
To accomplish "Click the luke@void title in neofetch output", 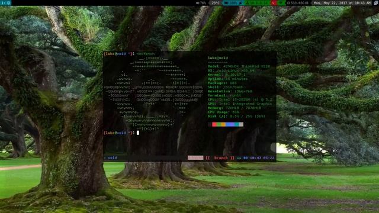I will point(218,58).
